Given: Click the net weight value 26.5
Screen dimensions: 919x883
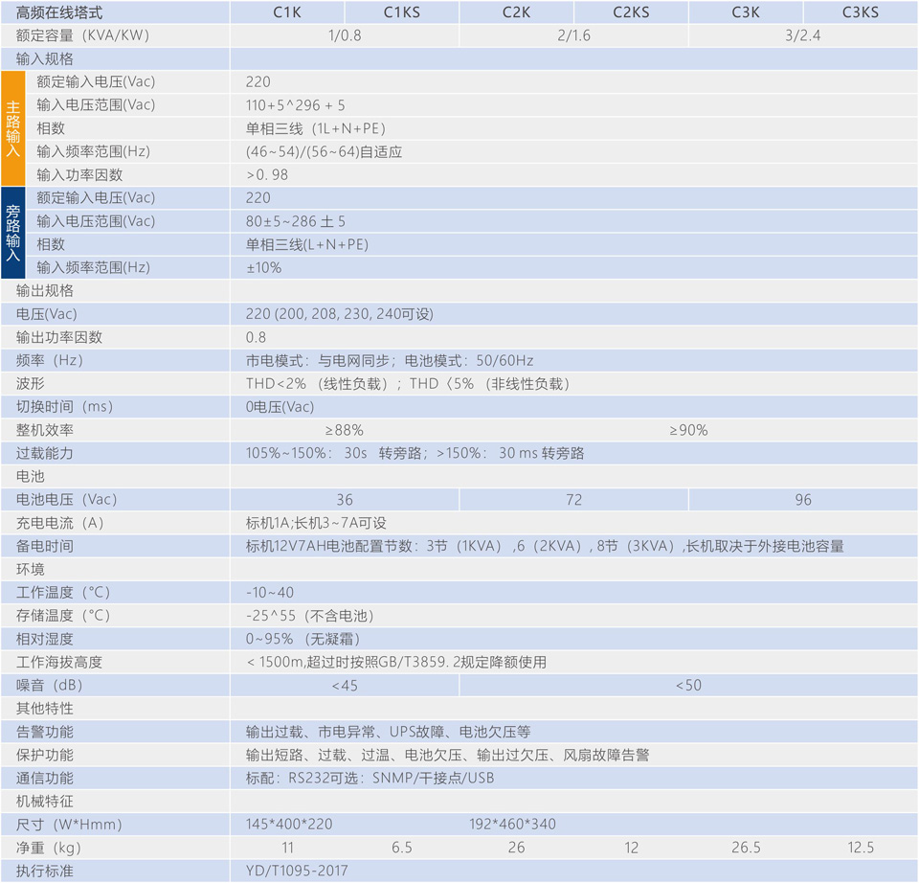Looking at the screenshot, I should click(746, 848).
